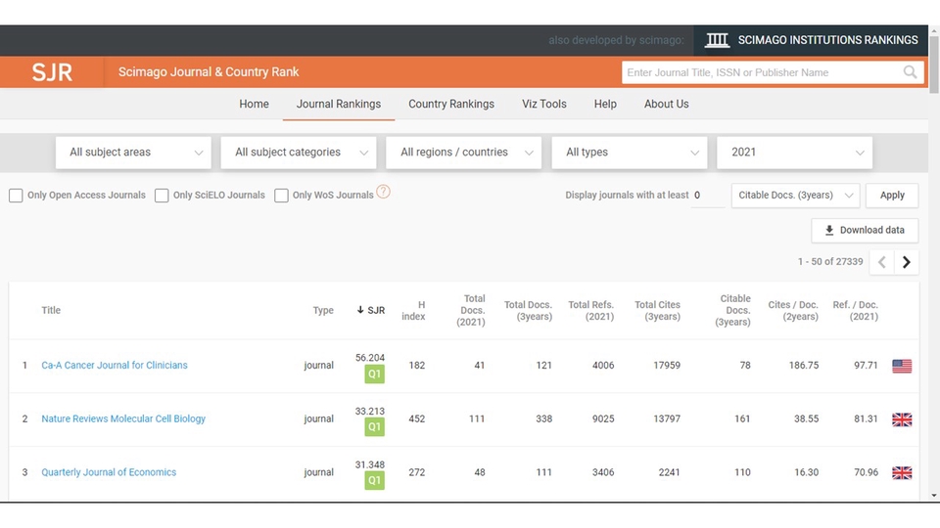Image resolution: width=940 pixels, height=528 pixels.
Task: Click Total Docs. (3years) column header
Action: (528, 311)
